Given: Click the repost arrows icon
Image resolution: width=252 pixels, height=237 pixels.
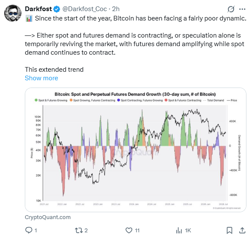Looking at the screenshot, I should tap(79, 231).
